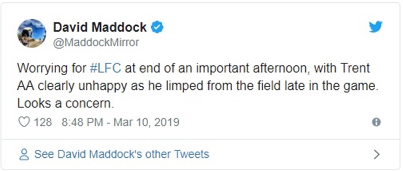403x171 pixels.
Task: Click the Twitter bird logo
Action: pos(375,27)
